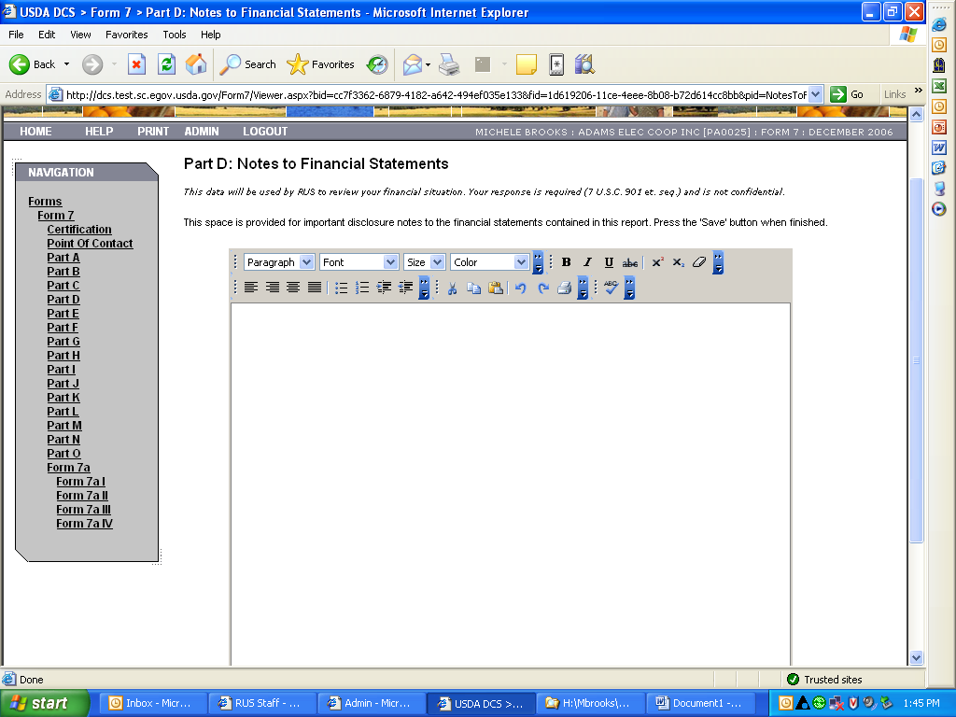This screenshot has width=956, height=717.
Task: Open the Favorites menu in menu bar
Action: [126, 35]
